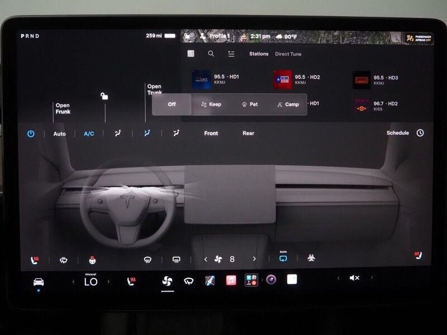Open seat heater control in dock
The image size is (447, 335).
coord(131,281)
